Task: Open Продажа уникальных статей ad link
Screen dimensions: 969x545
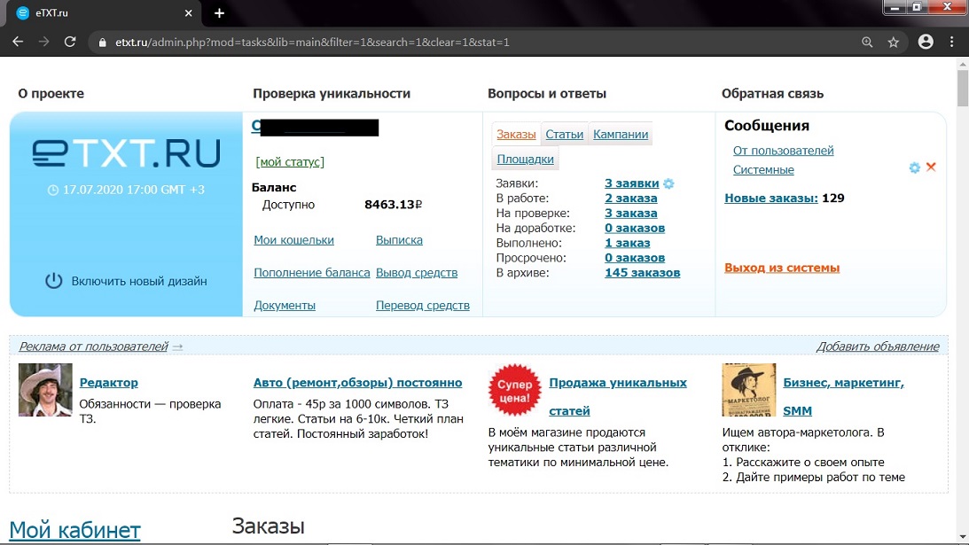Action: tap(618, 396)
